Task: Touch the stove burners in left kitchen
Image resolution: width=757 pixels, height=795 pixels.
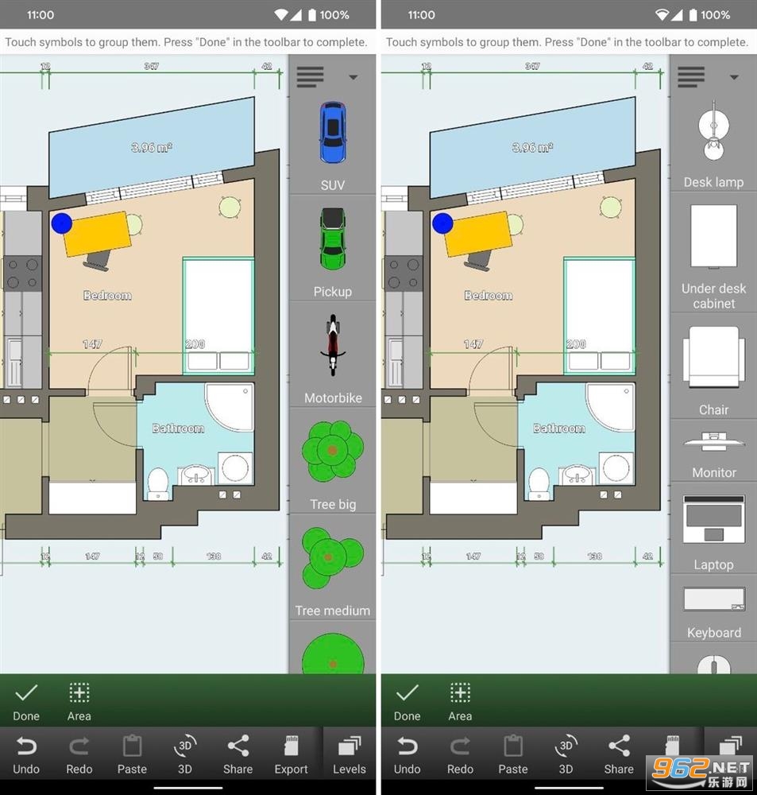Action: point(23,273)
